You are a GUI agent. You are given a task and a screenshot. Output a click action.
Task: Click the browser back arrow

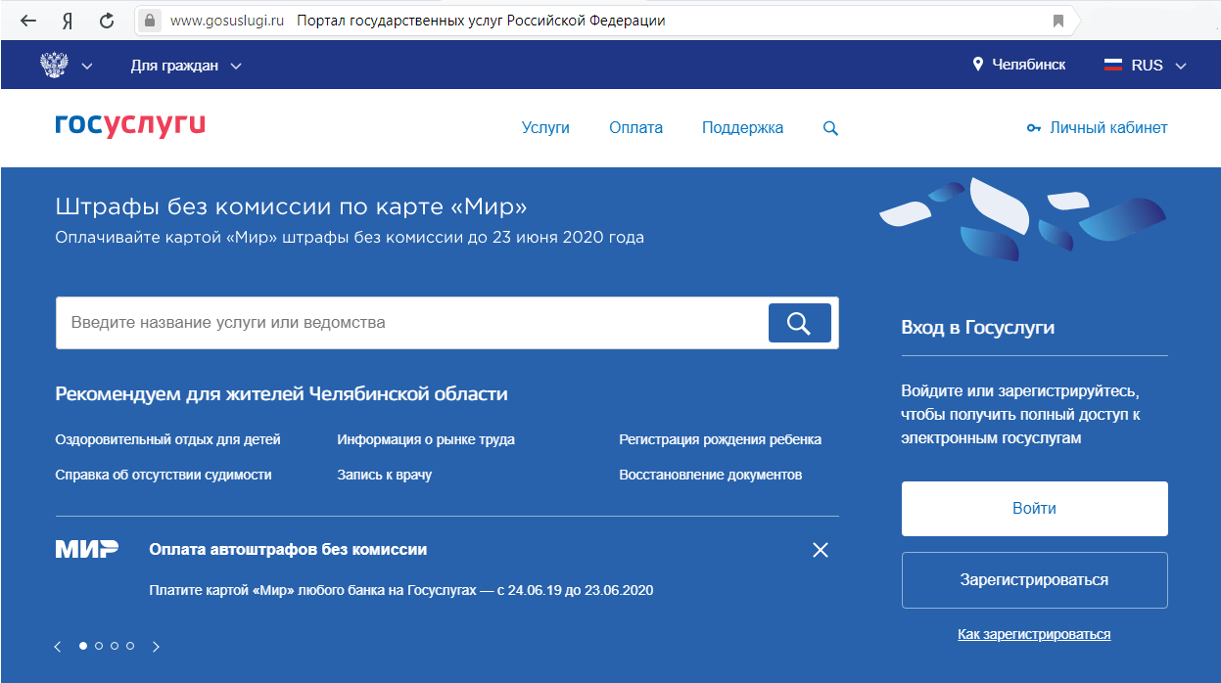[x=28, y=21]
